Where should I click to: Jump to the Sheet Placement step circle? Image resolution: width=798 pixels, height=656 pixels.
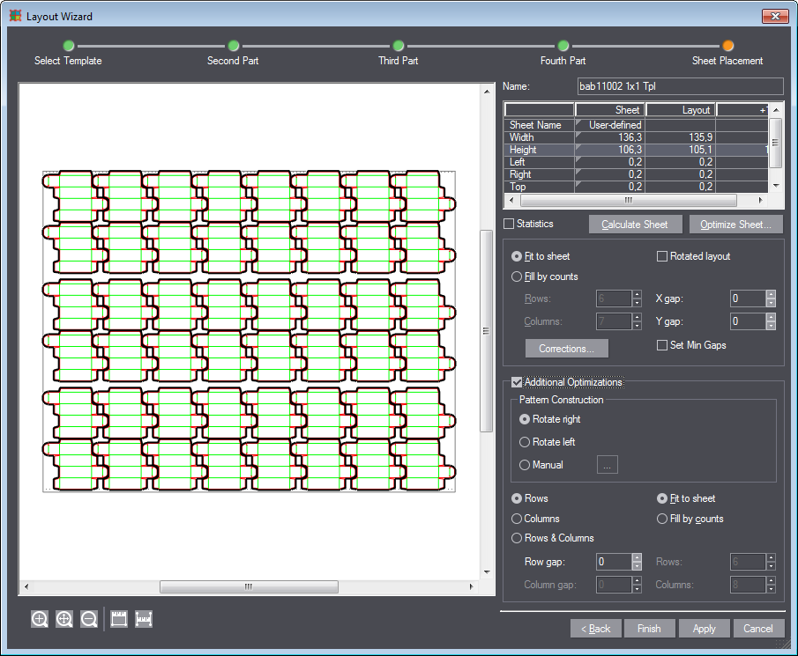[x=727, y=46]
